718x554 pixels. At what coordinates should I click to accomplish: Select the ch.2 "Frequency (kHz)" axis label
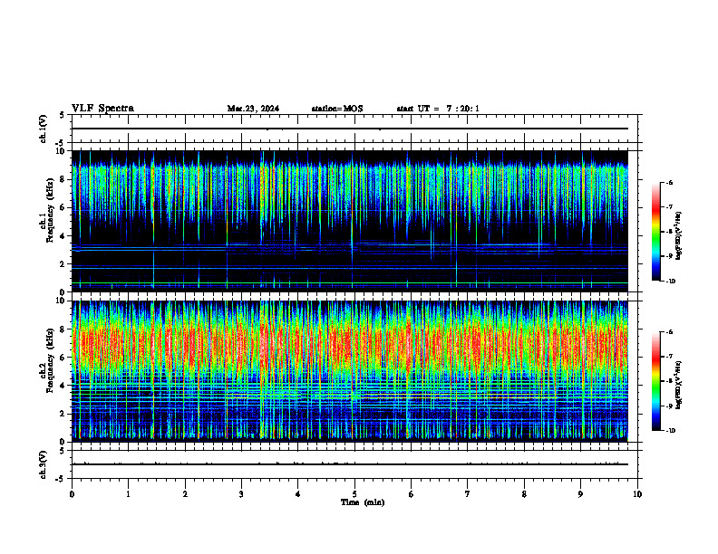pyautogui.click(x=50, y=360)
